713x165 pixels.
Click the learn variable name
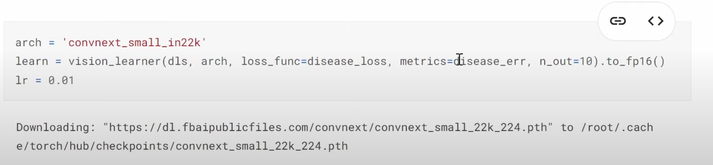pos(32,61)
